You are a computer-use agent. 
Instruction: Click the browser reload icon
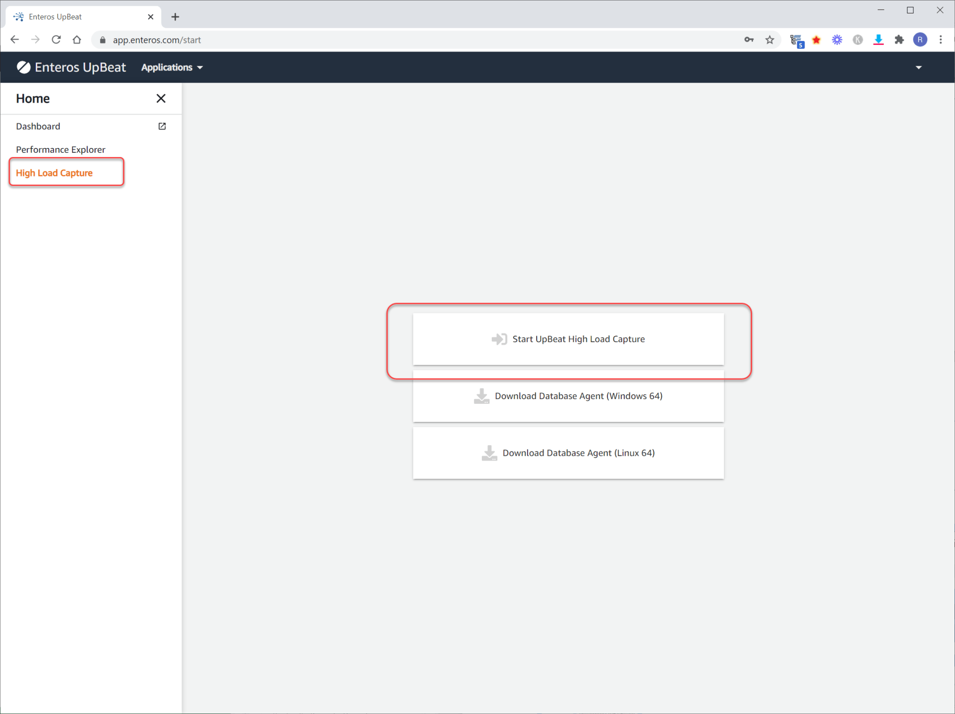(56, 40)
